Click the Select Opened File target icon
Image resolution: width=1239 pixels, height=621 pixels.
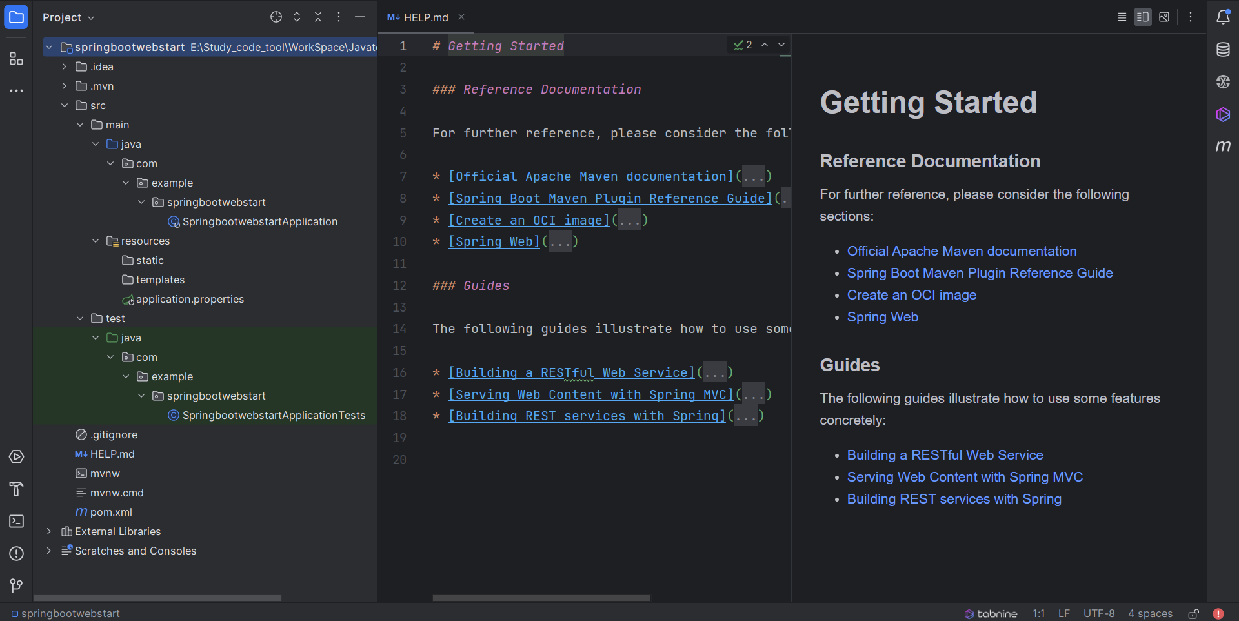(x=276, y=17)
